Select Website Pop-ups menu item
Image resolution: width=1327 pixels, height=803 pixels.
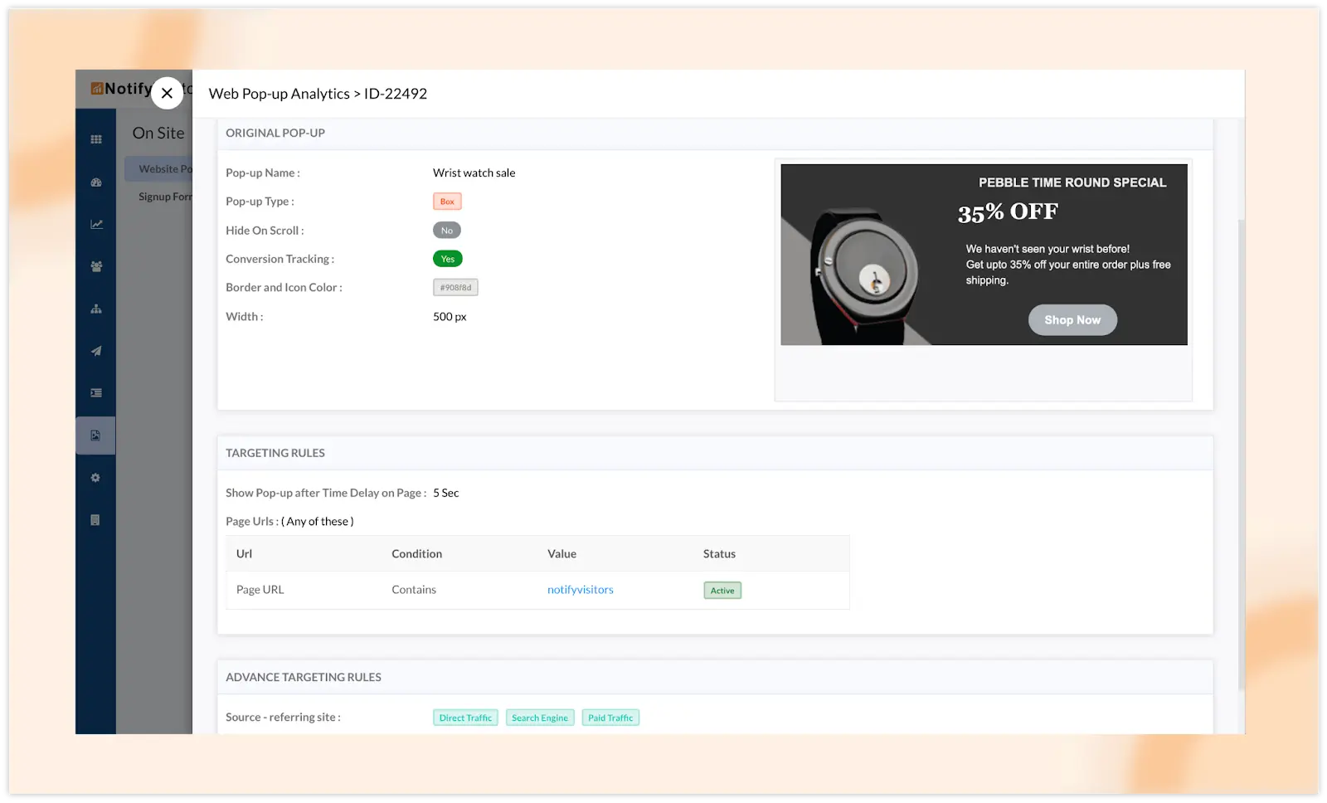pyautogui.click(x=162, y=169)
